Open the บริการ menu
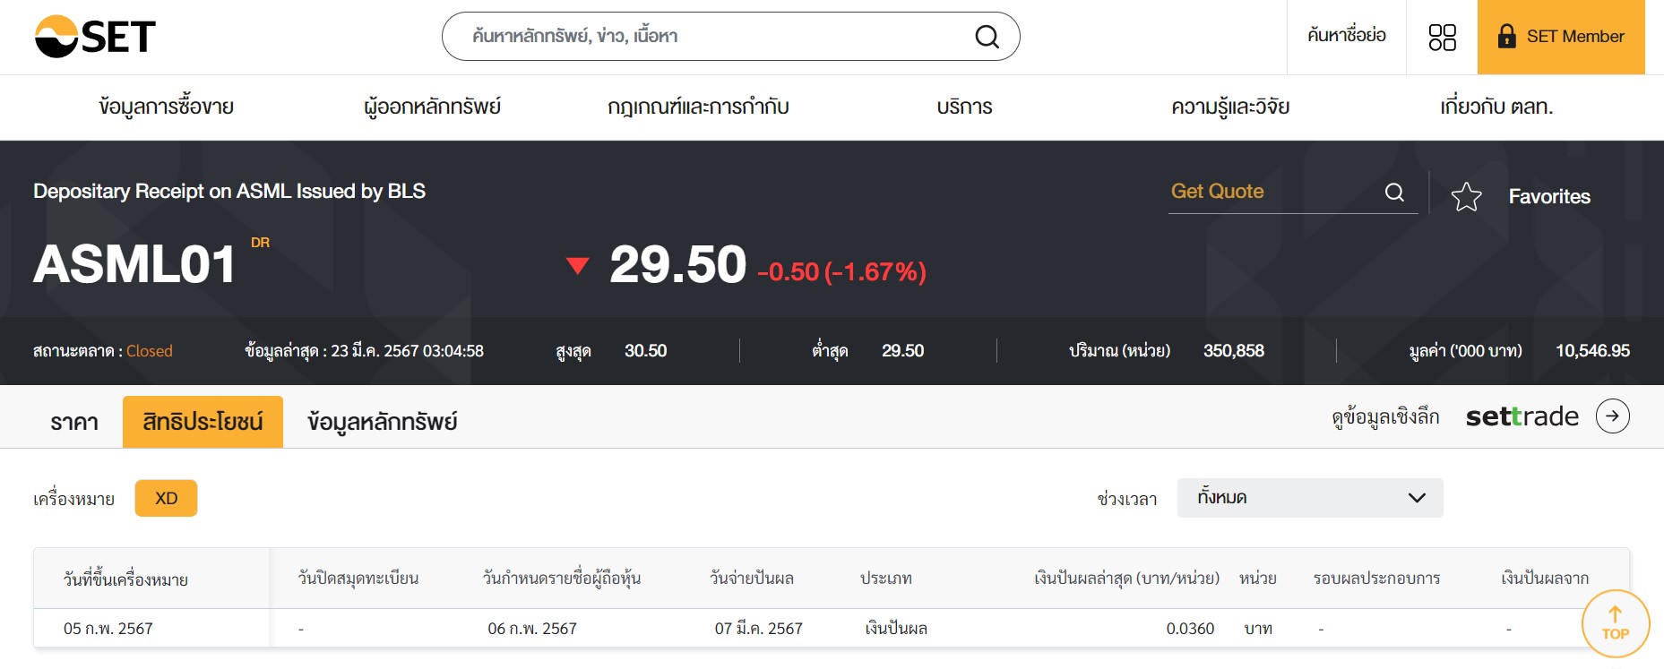This screenshot has width=1664, height=669. [x=964, y=107]
